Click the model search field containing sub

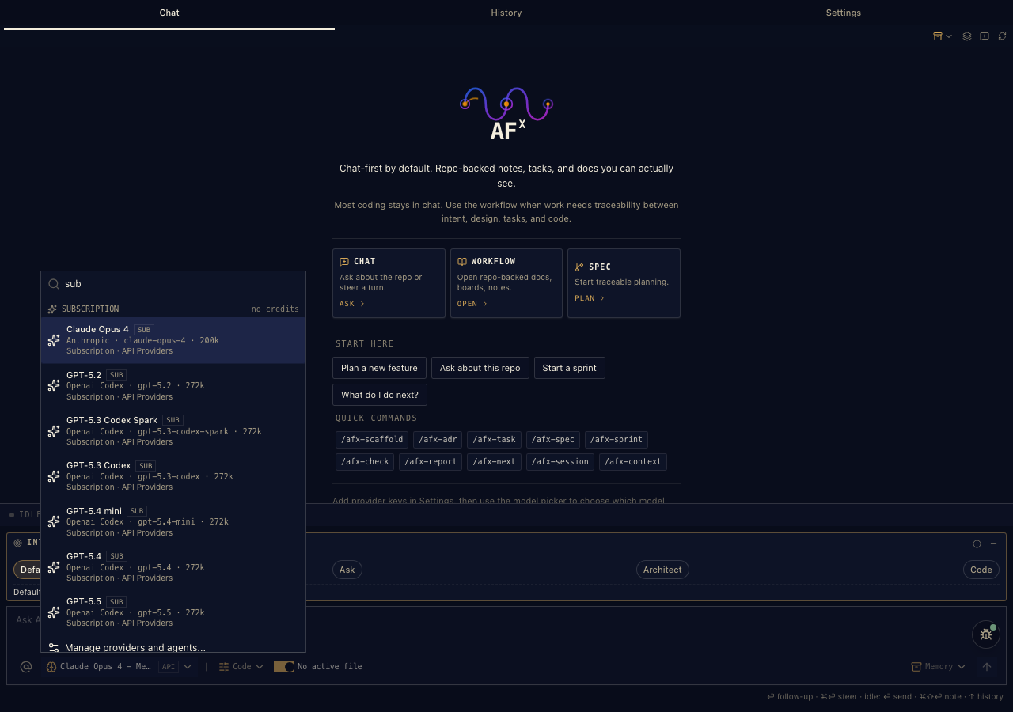(173, 284)
